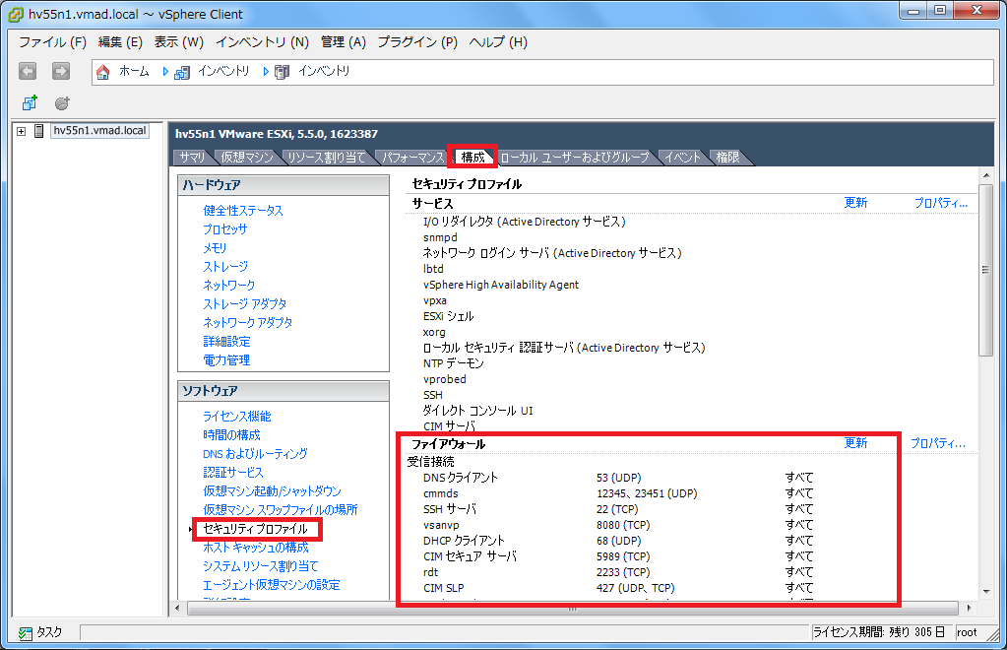This screenshot has height=650, width=1007.
Task: Switch to the パフォーマンス tab
Action: 412,158
